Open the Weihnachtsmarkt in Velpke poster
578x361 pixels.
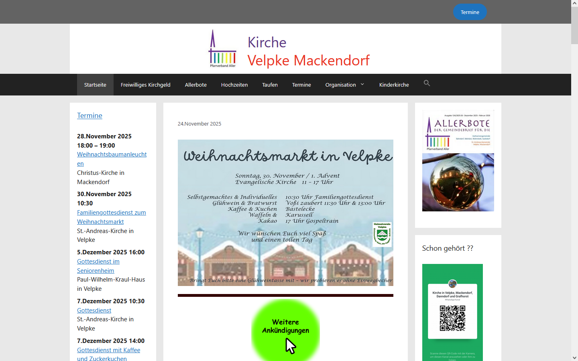pyautogui.click(x=285, y=213)
